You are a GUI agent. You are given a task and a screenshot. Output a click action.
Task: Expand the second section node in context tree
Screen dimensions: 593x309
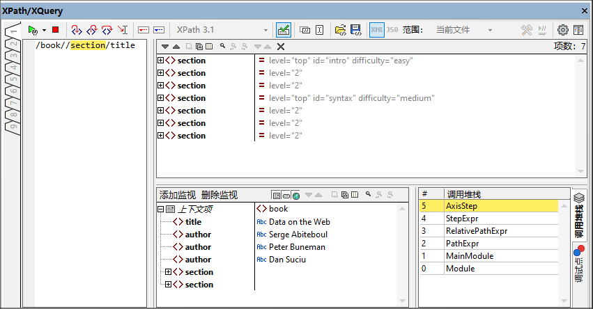(169, 284)
